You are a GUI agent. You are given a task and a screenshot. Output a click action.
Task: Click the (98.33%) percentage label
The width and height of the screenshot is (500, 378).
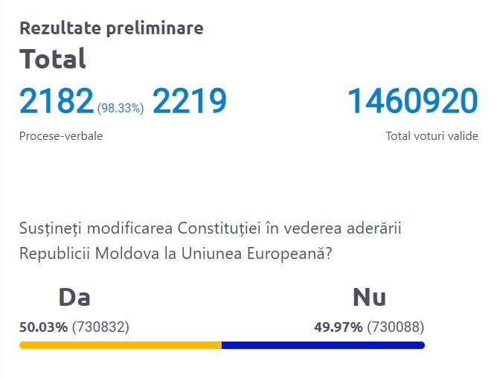coord(120,109)
